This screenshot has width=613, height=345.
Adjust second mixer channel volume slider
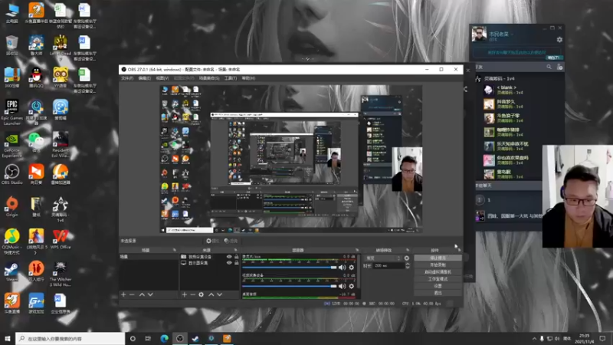coord(290,286)
